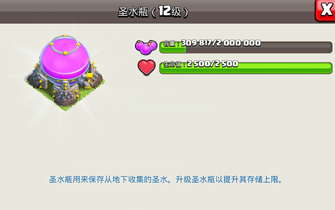Tap the purple elixir droplets icon
The height and width of the screenshot is (210, 335).
tap(146, 48)
